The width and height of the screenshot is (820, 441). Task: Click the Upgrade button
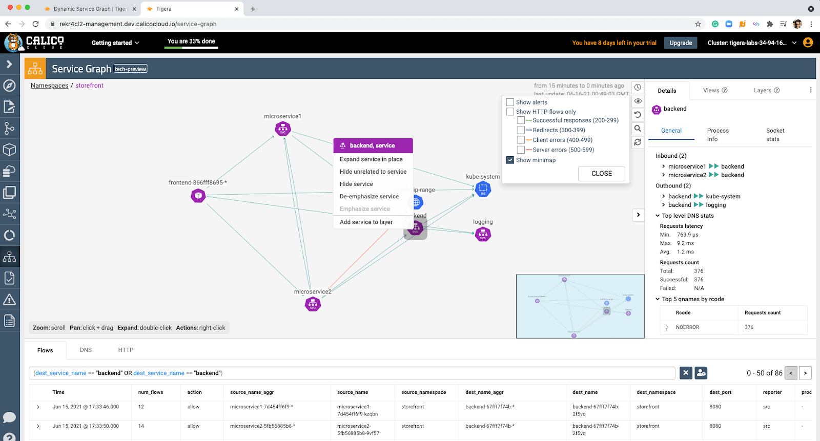pos(681,43)
